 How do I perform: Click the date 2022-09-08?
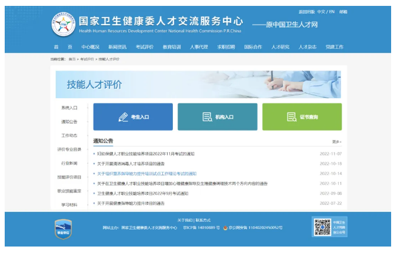click(331, 194)
